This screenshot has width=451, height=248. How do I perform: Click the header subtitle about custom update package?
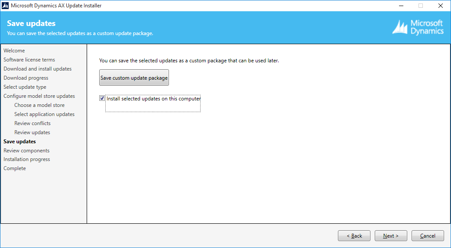pos(80,33)
